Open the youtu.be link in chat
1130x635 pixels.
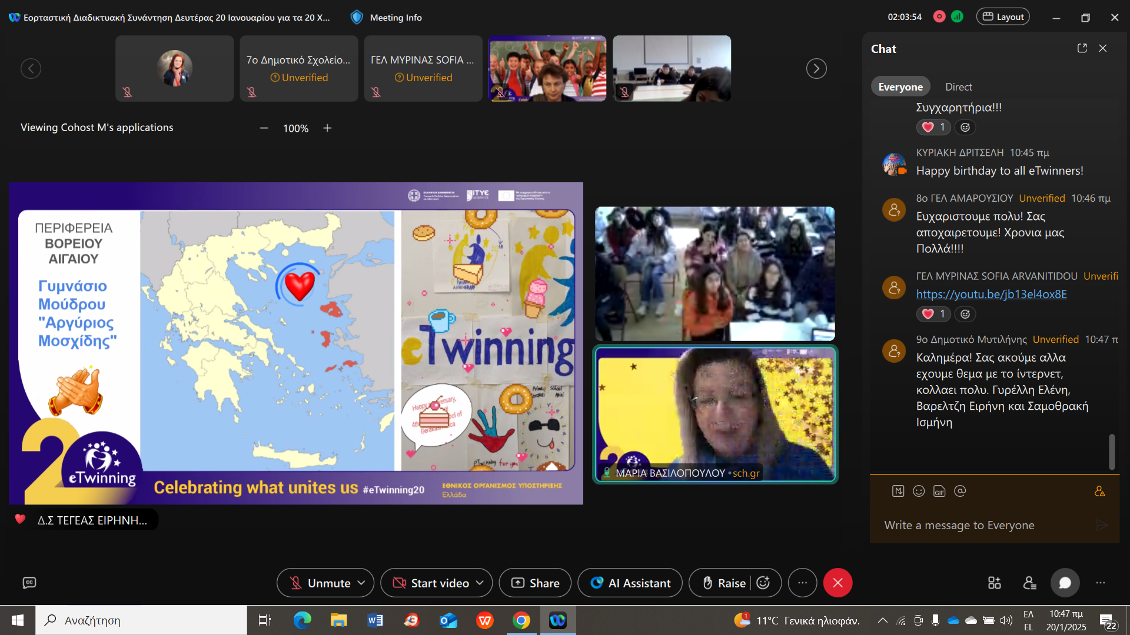991,294
